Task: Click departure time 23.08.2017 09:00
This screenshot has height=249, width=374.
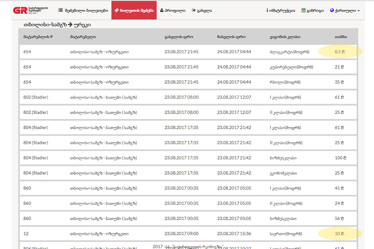Action: pos(181,233)
